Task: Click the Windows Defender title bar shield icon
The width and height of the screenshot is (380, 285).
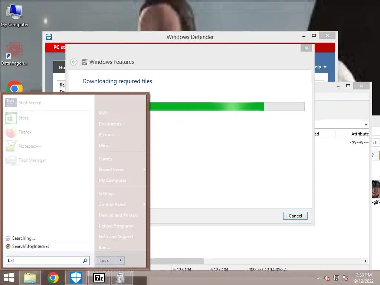Action: [49, 37]
